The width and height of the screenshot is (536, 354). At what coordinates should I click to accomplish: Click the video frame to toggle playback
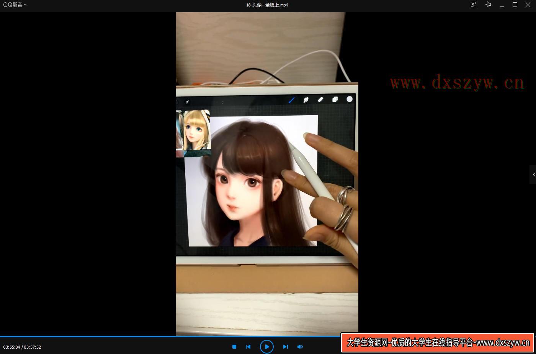(267, 174)
